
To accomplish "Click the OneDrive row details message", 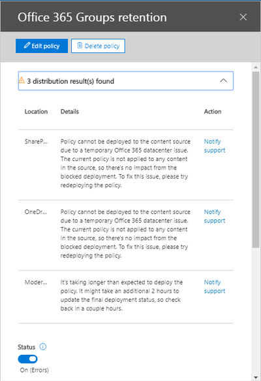I will pyautogui.click(x=125, y=234).
